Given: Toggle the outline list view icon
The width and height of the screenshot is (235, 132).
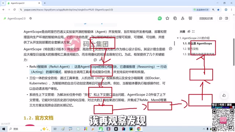Looking at the screenshot, I should point(194,32).
